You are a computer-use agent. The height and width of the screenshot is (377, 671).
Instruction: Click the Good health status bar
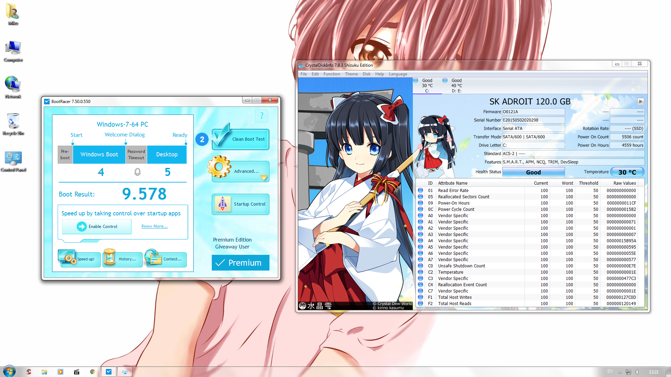[x=533, y=172]
